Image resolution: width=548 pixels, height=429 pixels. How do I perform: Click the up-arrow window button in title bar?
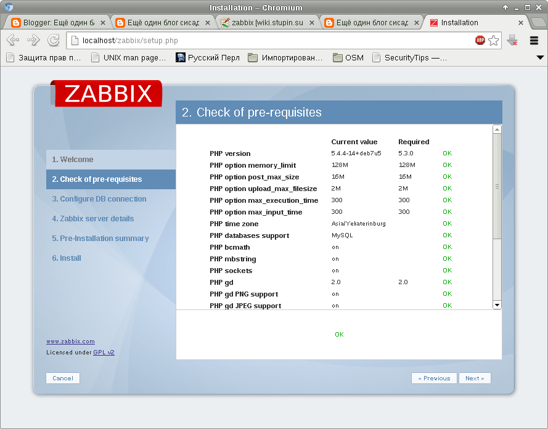(505, 7)
